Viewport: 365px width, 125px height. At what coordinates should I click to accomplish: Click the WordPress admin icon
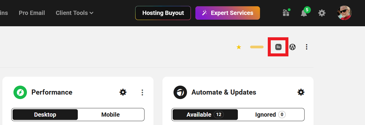click(292, 47)
